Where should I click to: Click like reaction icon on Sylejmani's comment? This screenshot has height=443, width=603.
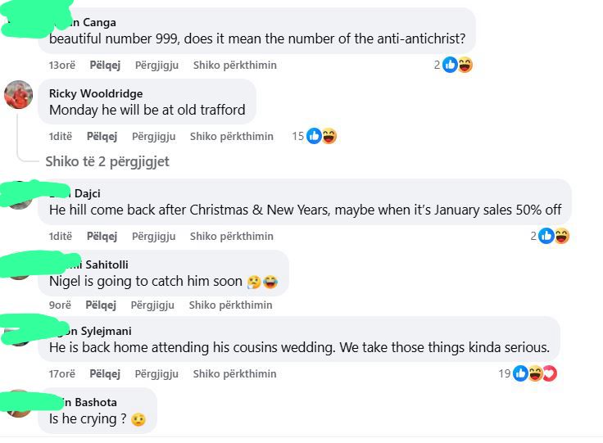tap(520, 373)
